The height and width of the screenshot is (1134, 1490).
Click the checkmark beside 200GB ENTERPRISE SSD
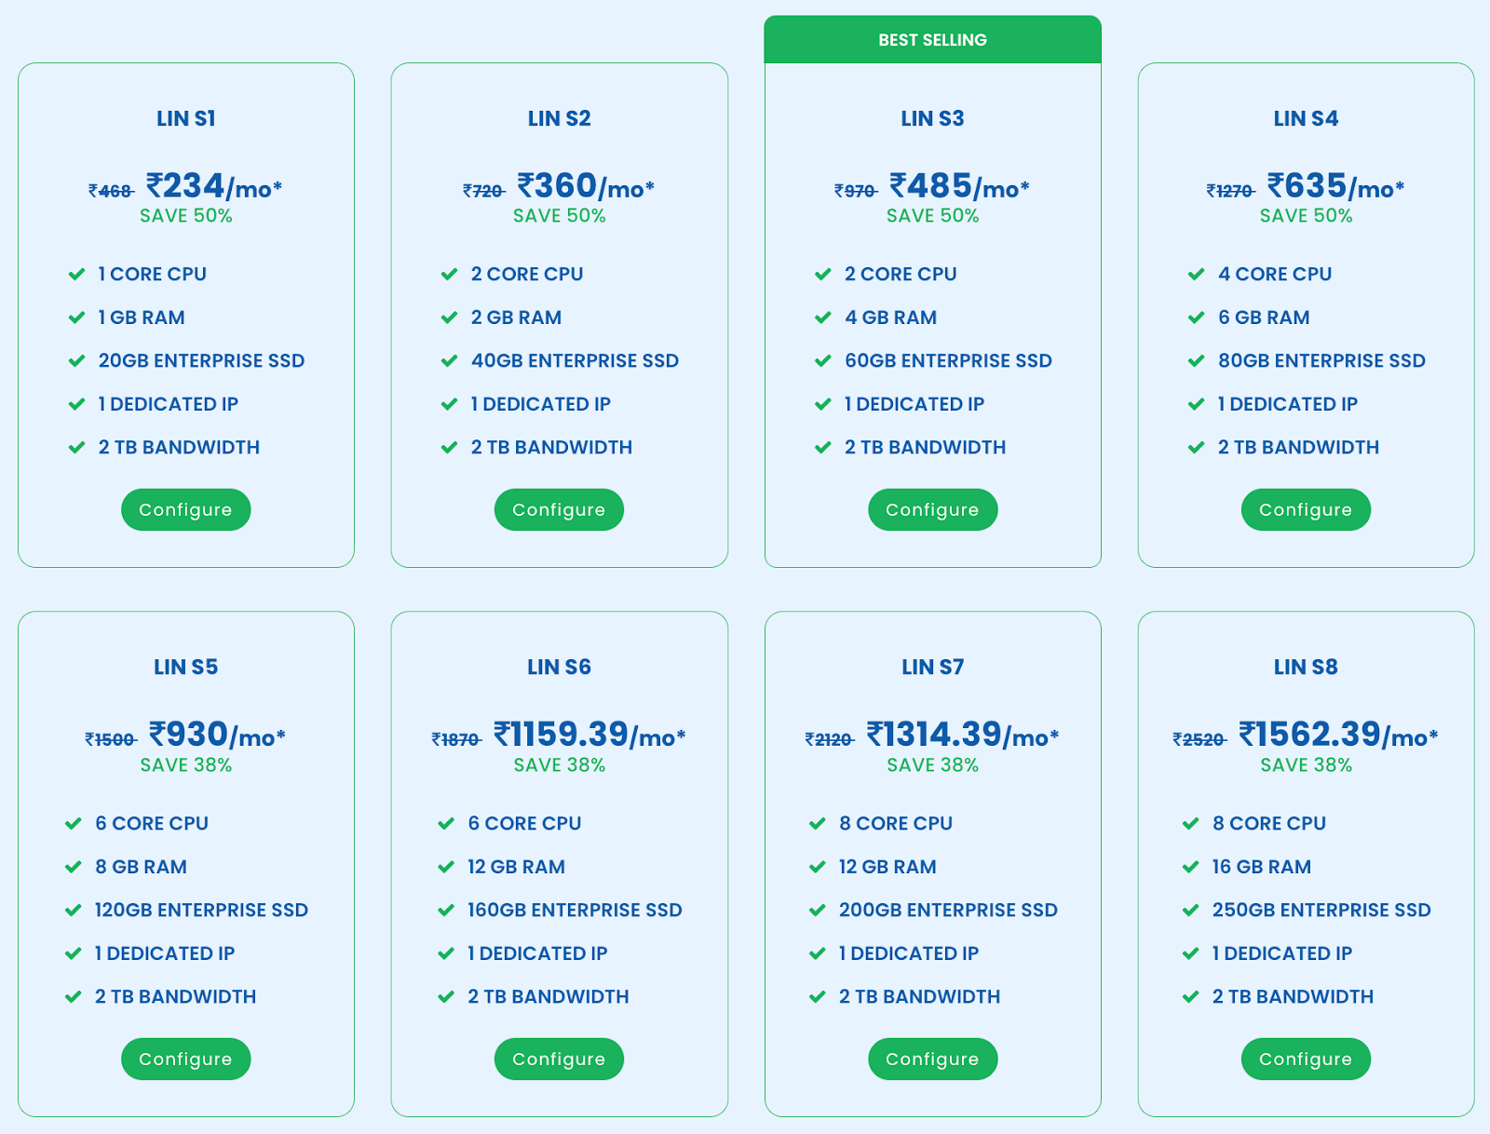click(817, 911)
